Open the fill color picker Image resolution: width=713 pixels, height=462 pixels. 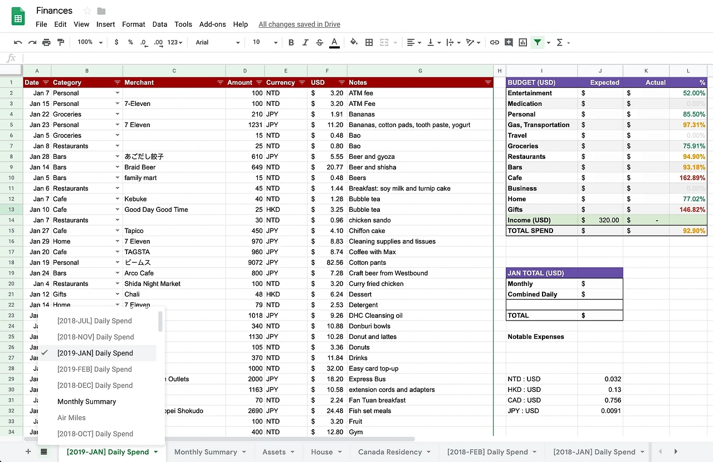(354, 42)
